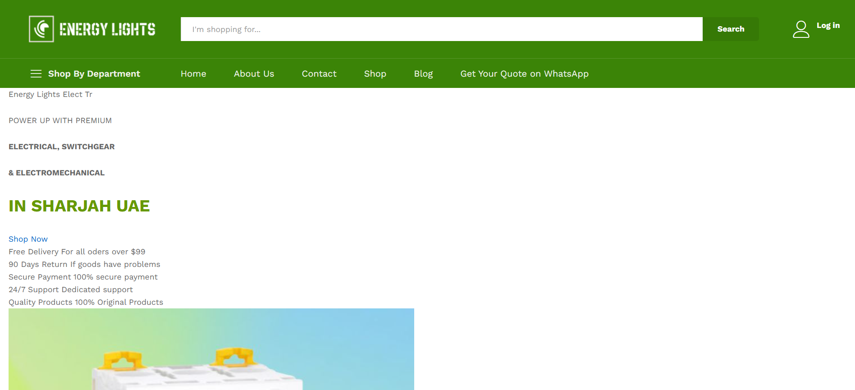This screenshot has height=390, width=855.
Task: Click Get Your Quote on WhatsApp
Action: click(x=524, y=73)
